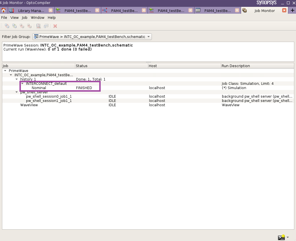Collapse the INTERCONNECT_default node
The image size is (296, 241).
click(22, 83)
